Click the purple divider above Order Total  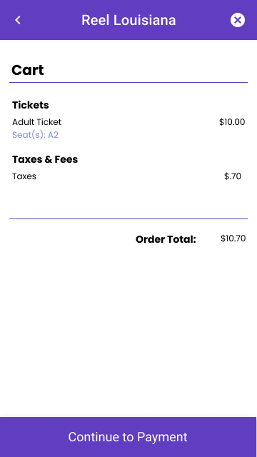pyautogui.click(x=128, y=219)
